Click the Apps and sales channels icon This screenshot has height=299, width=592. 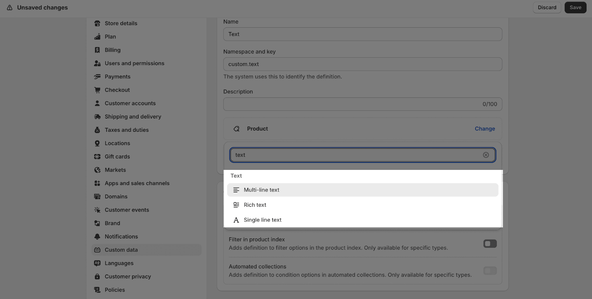pyautogui.click(x=97, y=183)
